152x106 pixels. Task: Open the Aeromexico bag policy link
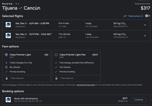point(86,85)
